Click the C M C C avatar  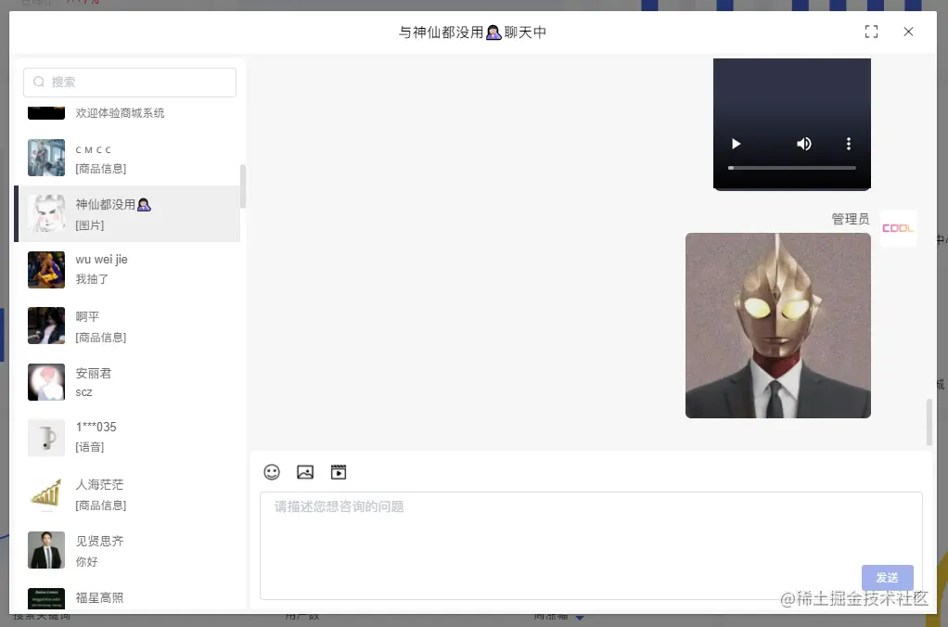[46, 158]
